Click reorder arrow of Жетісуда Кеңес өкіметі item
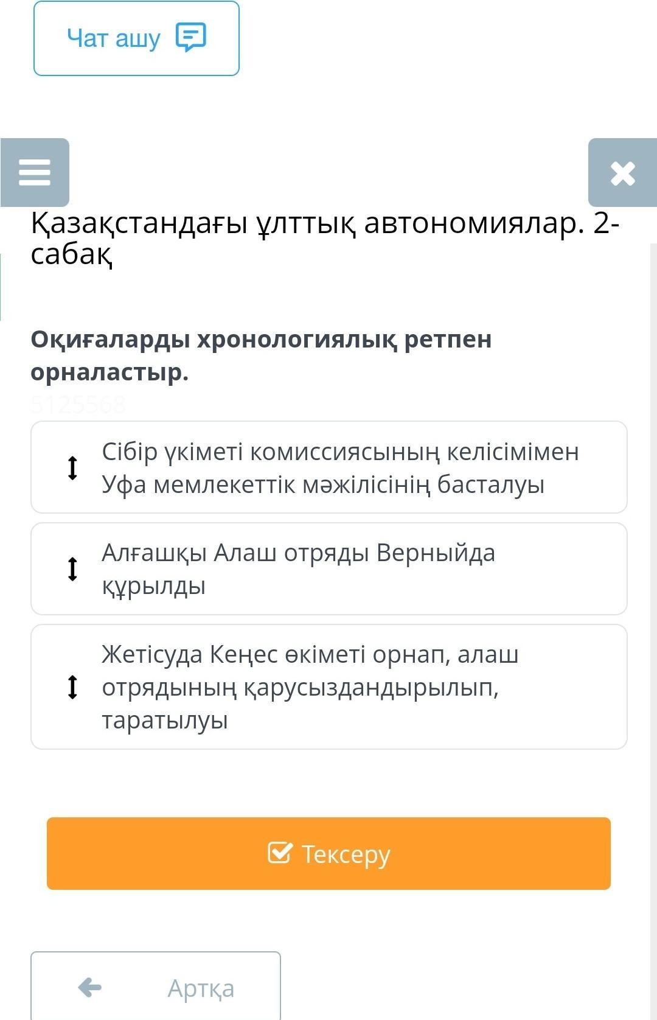 (72, 687)
